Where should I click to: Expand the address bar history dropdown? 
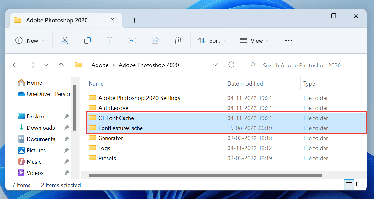click(215, 65)
